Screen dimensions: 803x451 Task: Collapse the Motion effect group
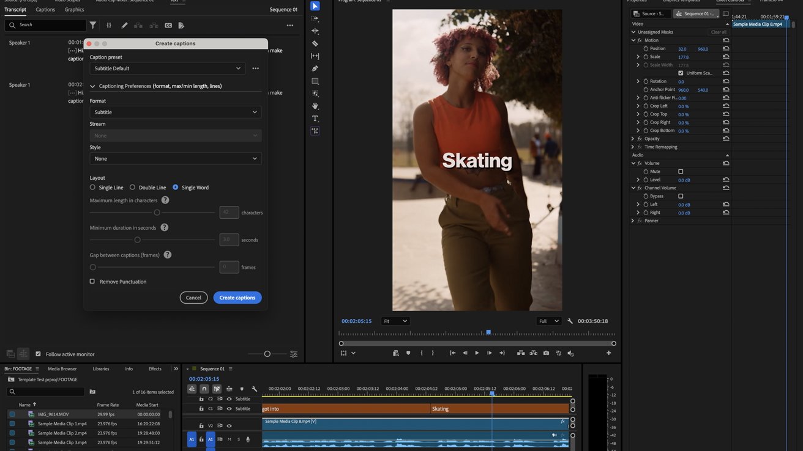633,40
